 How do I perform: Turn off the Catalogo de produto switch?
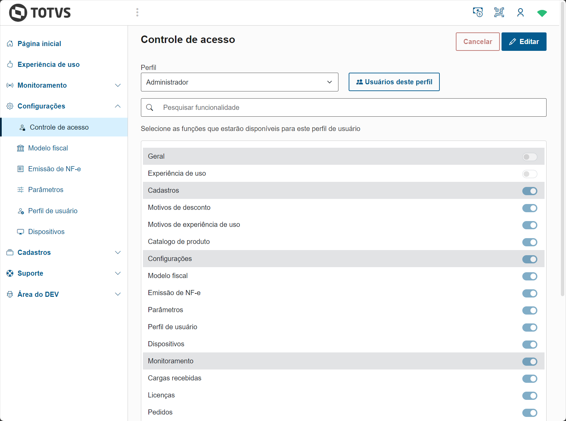pos(529,242)
